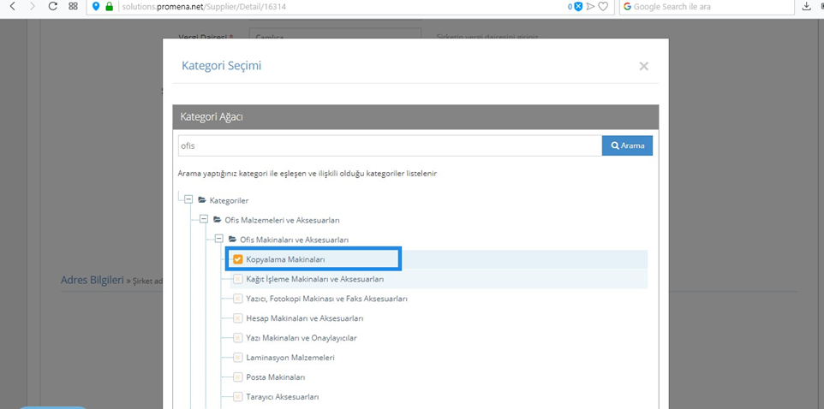824x409 pixels.
Task: Click the category search field containing ofis
Action: (x=390, y=145)
